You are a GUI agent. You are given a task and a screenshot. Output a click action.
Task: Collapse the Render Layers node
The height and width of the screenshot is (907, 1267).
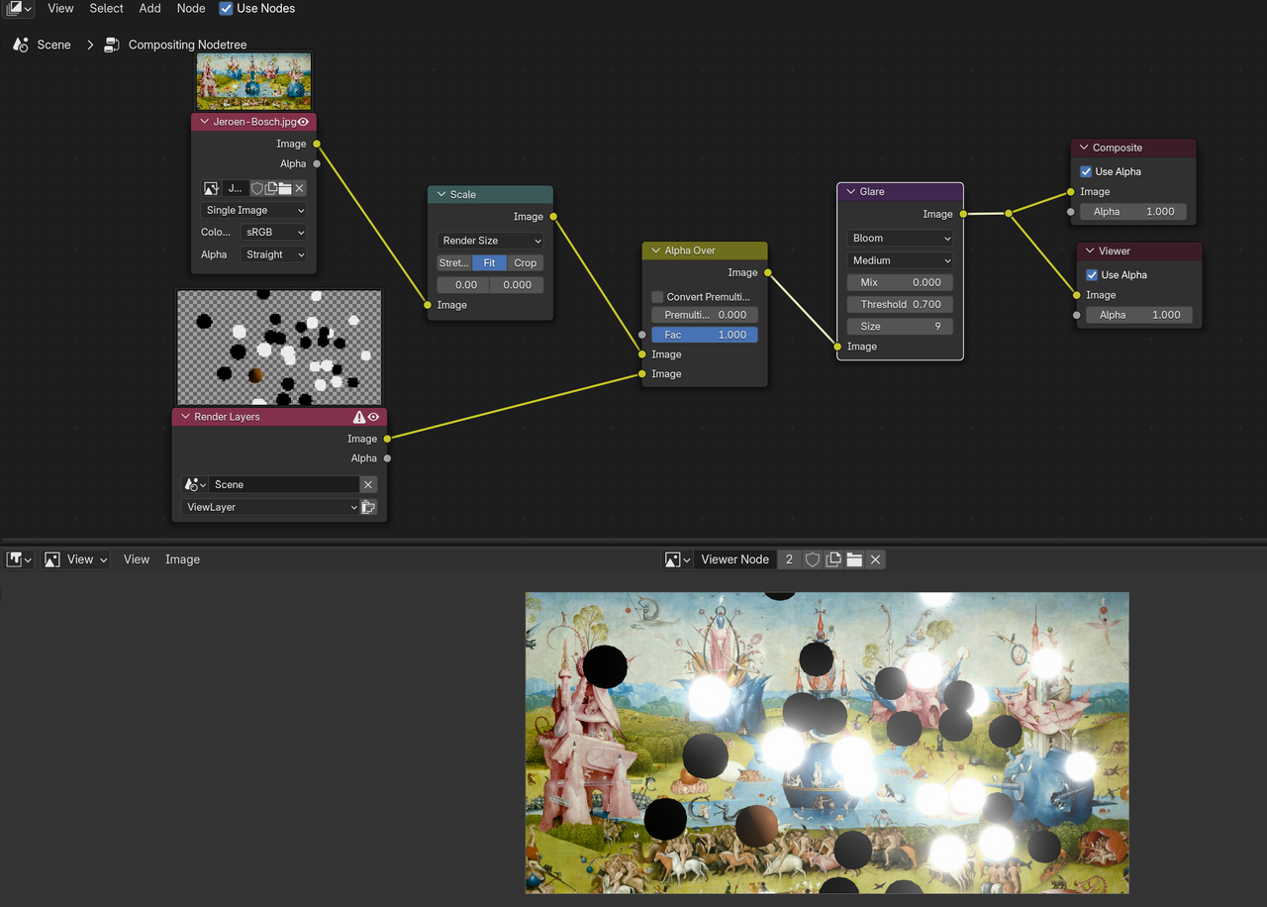[x=184, y=417]
